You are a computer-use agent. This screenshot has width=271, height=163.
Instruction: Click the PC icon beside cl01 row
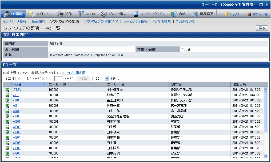pos(7,95)
